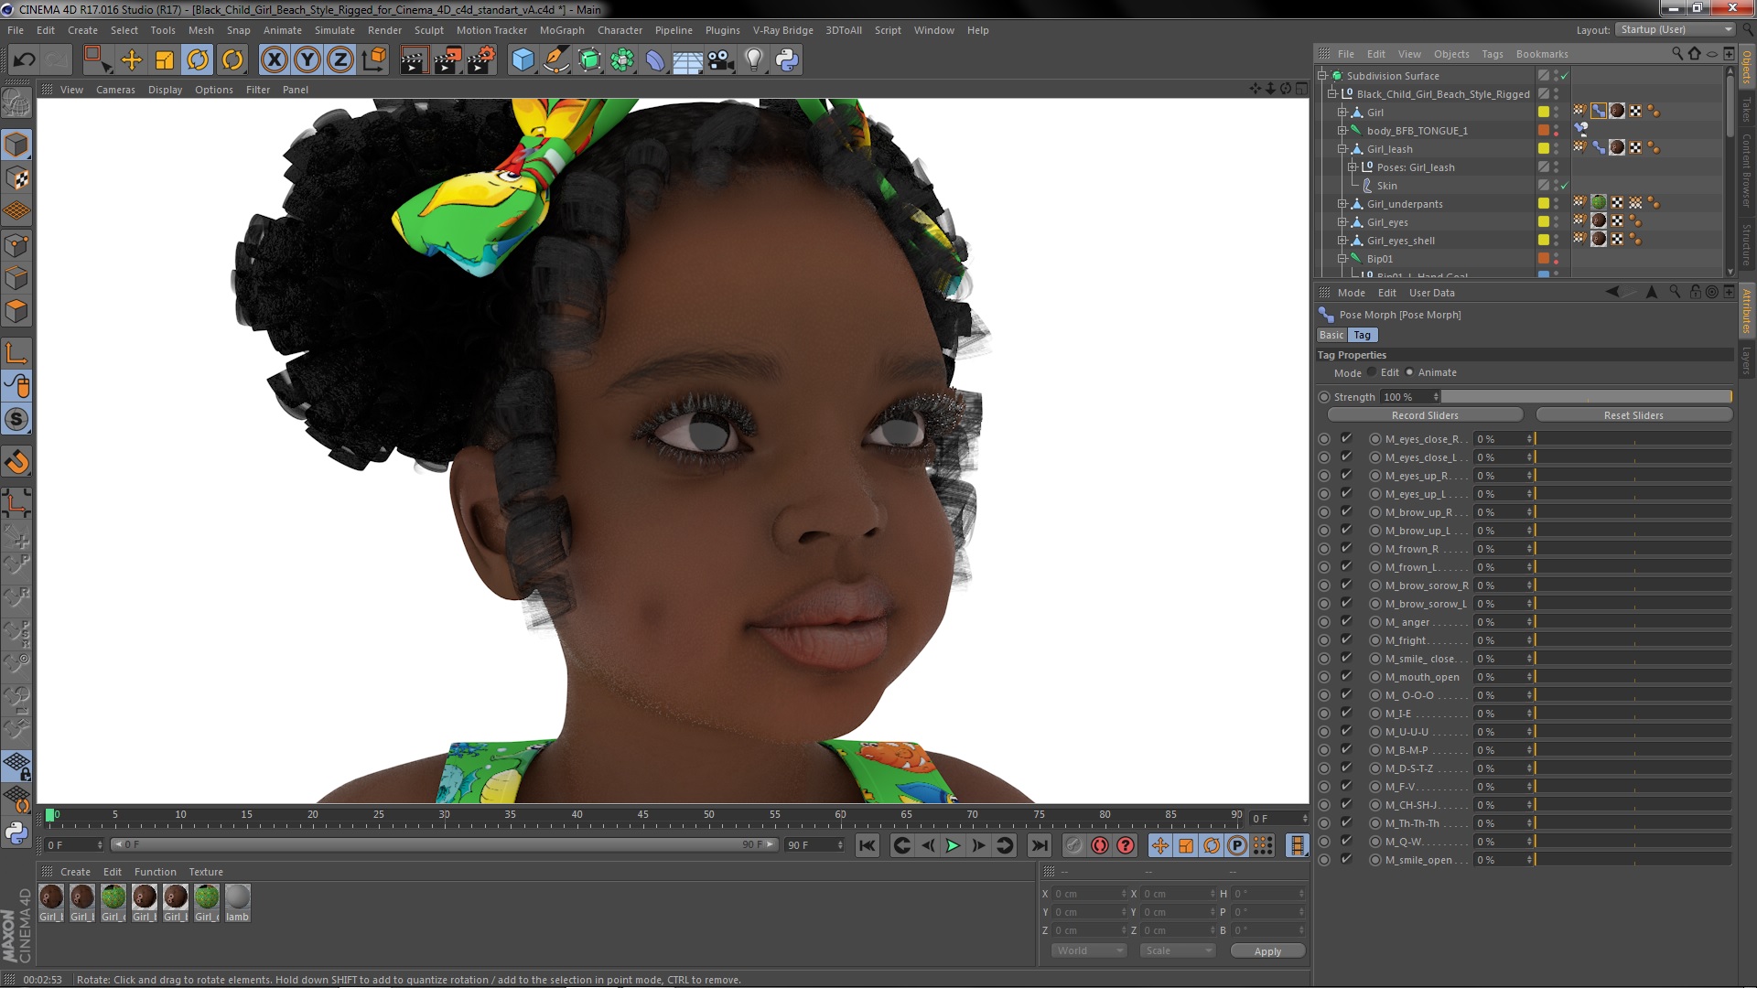This screenshot has height=988, width=1757.
Task: Click the Python script toolbar icon
Action: [x=787, y=60]
